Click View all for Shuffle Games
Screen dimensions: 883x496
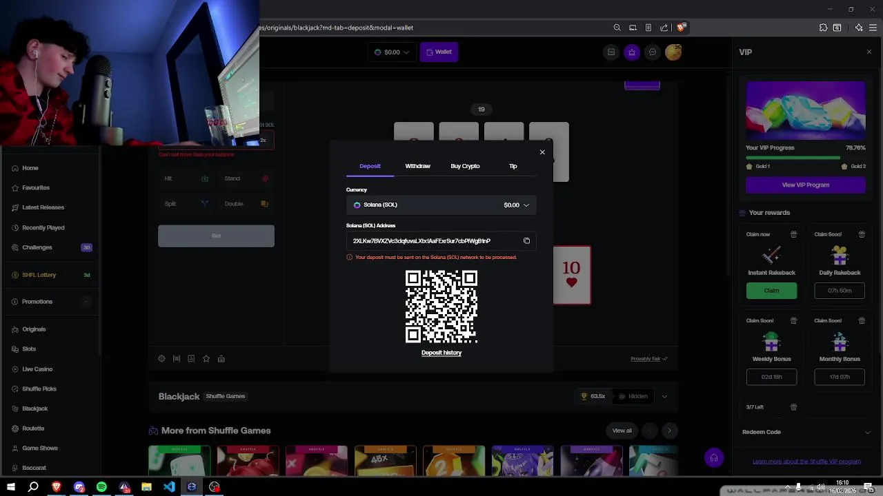[x=622, y=431]
